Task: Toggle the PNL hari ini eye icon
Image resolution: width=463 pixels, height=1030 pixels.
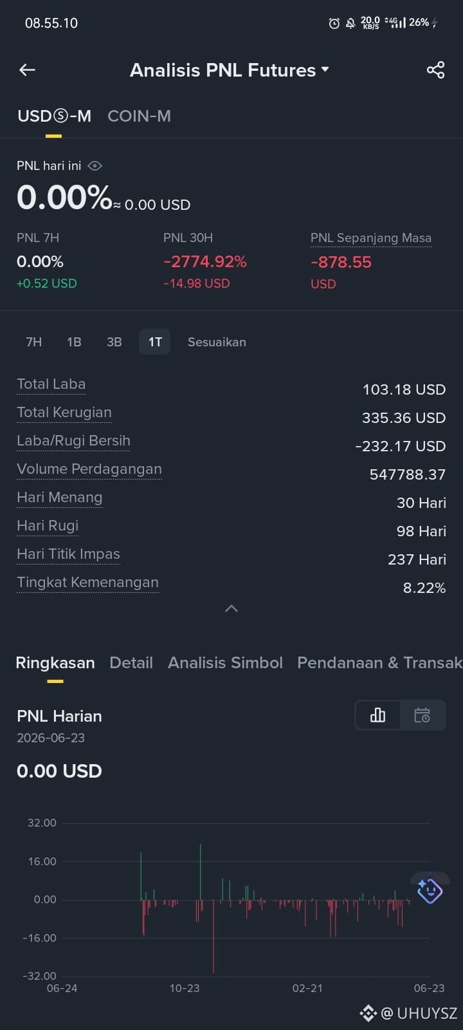Action: tap(95, 165)
